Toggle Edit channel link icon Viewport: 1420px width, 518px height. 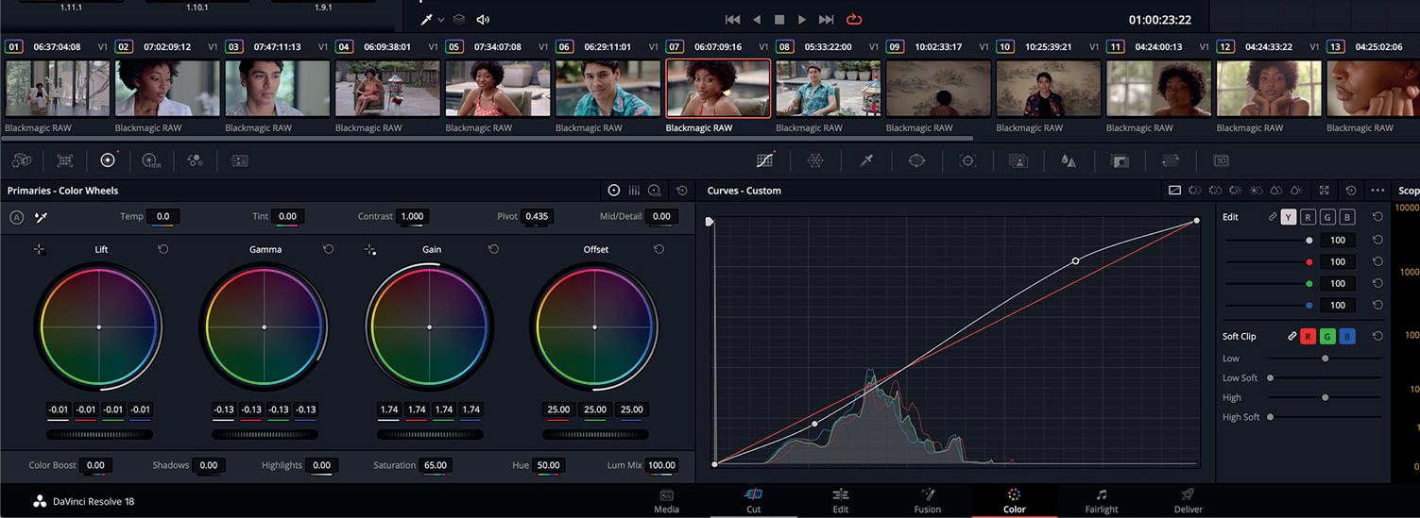coord(1272,217)
